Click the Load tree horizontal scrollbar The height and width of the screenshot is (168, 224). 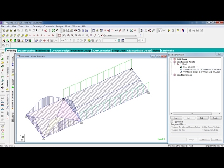[196, 114]
